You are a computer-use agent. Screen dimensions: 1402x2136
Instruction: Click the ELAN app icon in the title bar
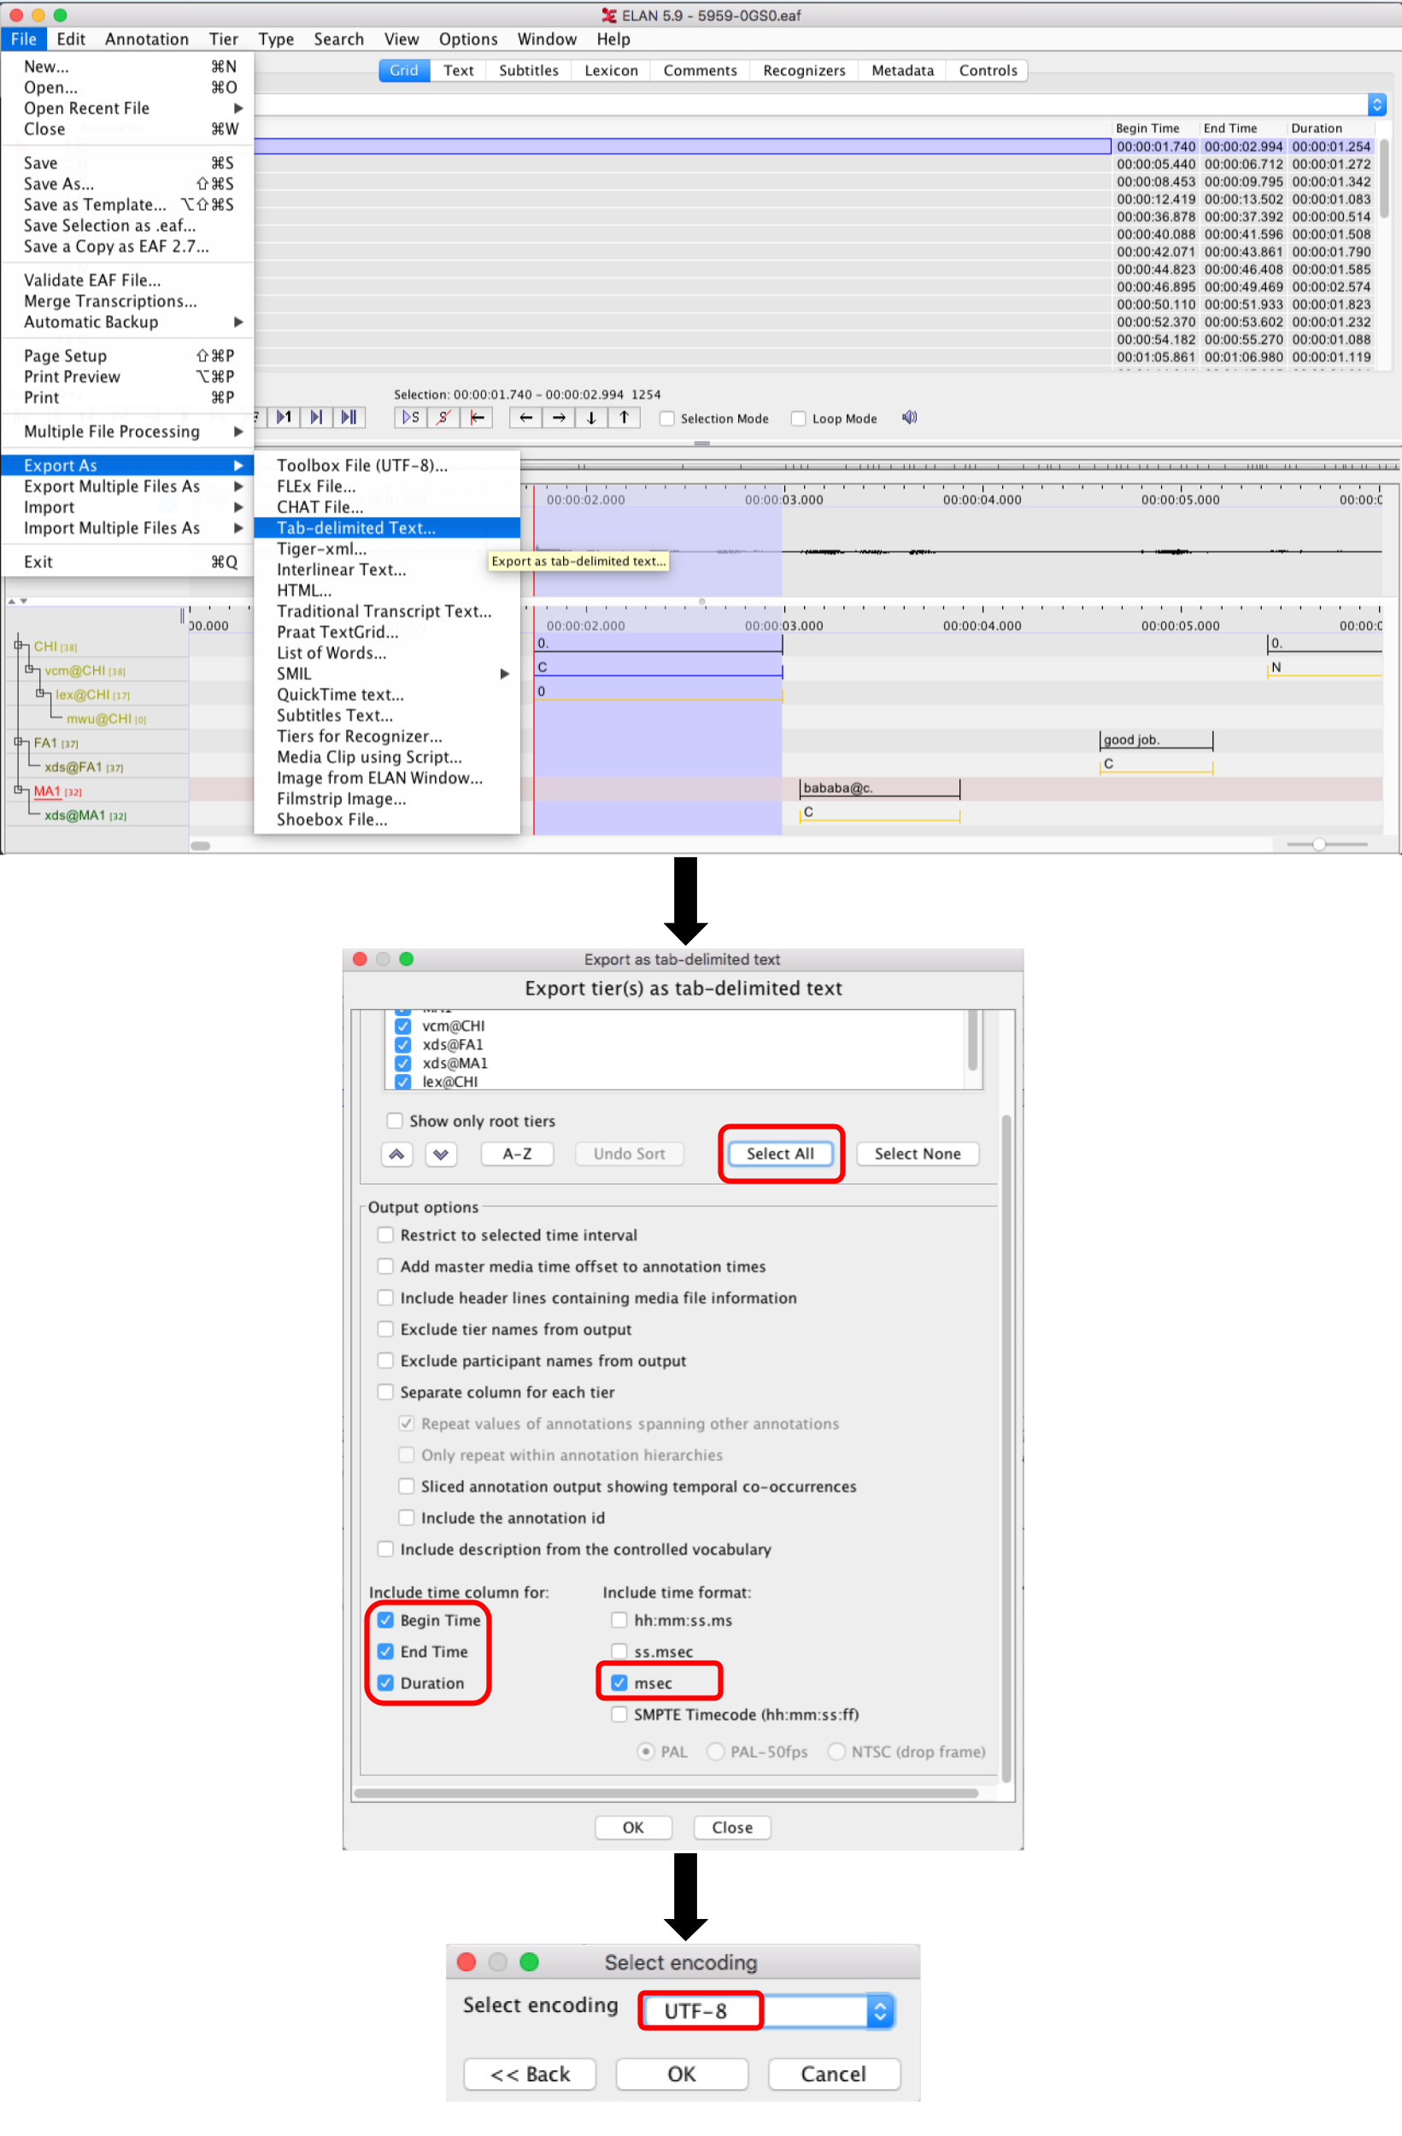(608, 15)
